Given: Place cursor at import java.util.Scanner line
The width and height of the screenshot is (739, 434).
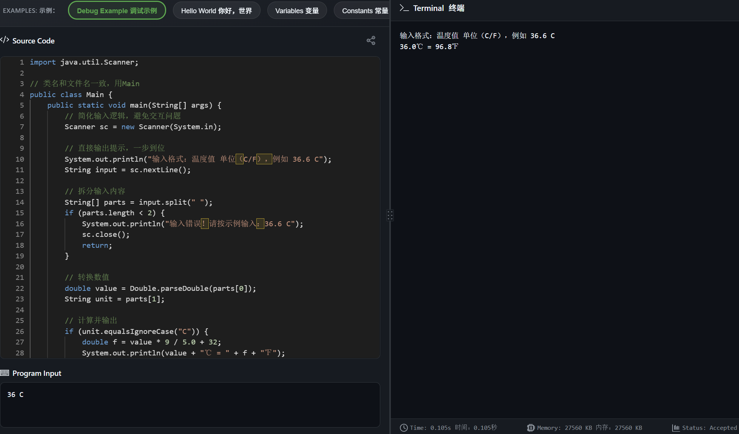Looking at the screenshot, I should click(x=84, y=62).
